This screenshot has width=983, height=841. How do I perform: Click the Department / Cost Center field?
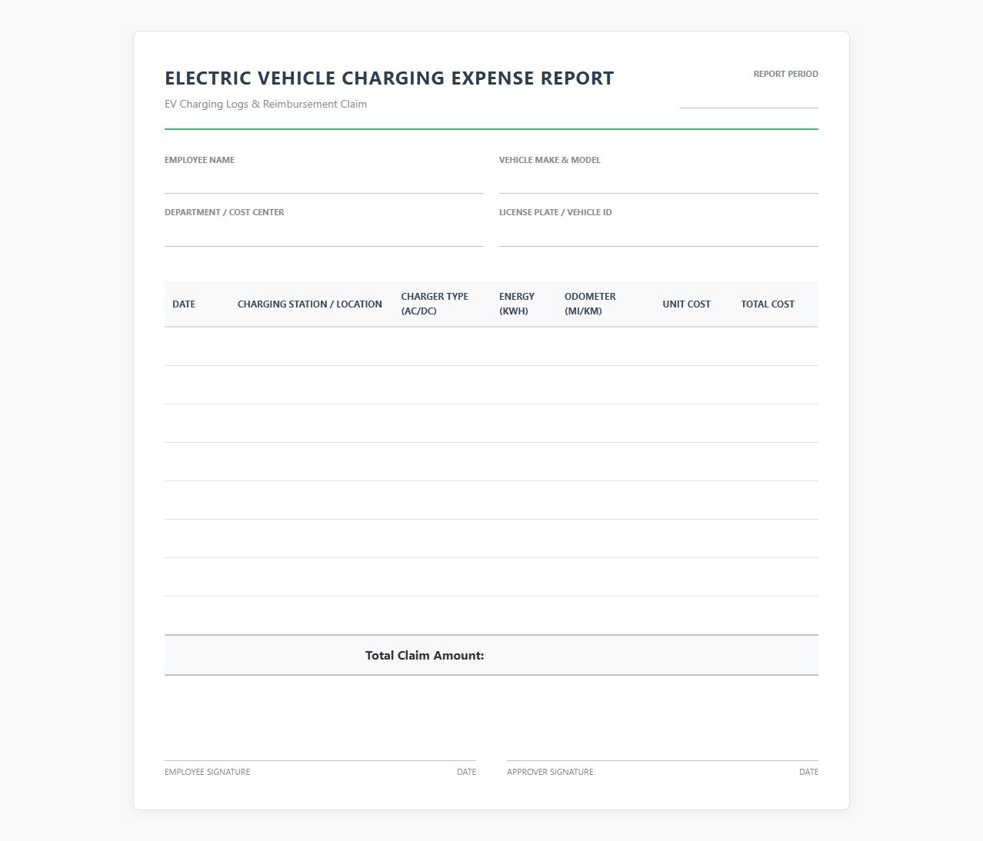324,234
